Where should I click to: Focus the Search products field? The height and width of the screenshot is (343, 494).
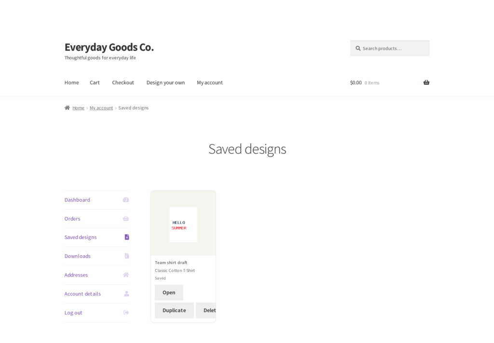point(390,49)
